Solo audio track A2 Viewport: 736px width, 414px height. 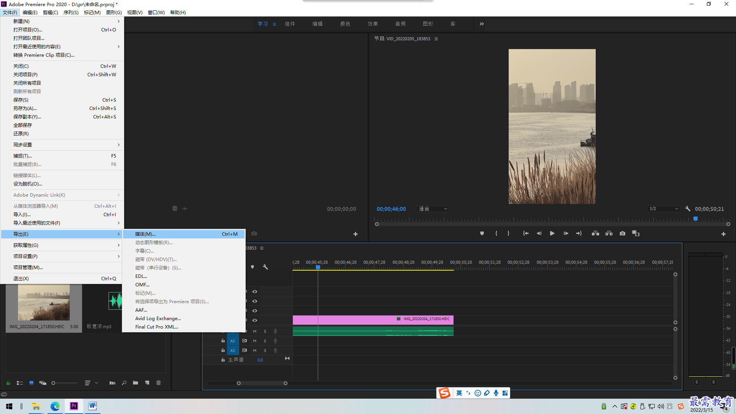[265, 341]
